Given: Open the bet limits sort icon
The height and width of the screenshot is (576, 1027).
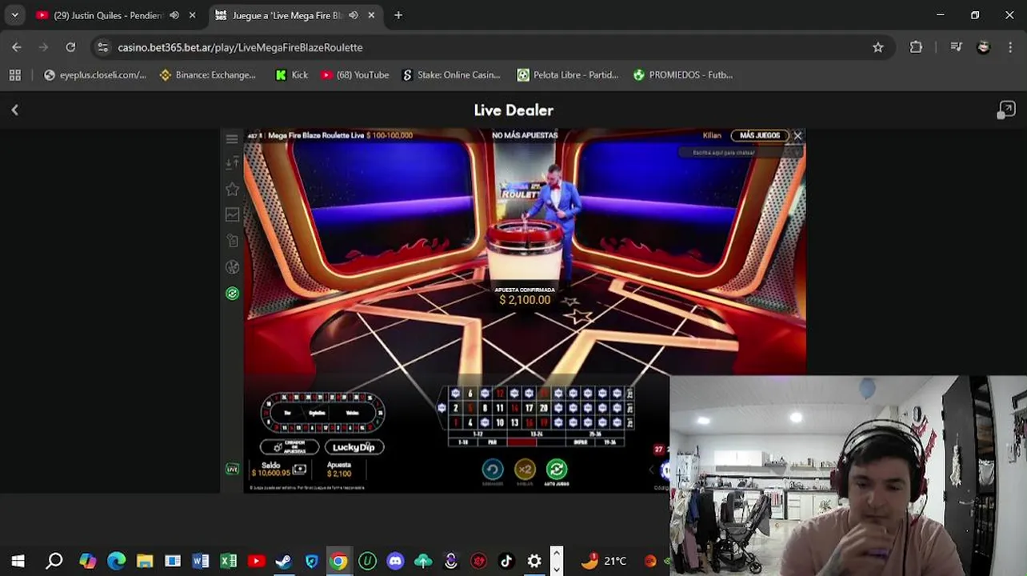Looking at the screenshot, I should coord(232,163).
